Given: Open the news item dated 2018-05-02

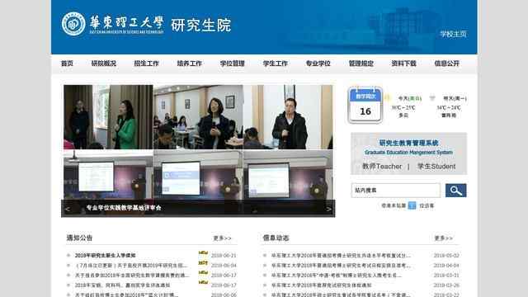Looking at the screenshot, I should coord(341,256).
